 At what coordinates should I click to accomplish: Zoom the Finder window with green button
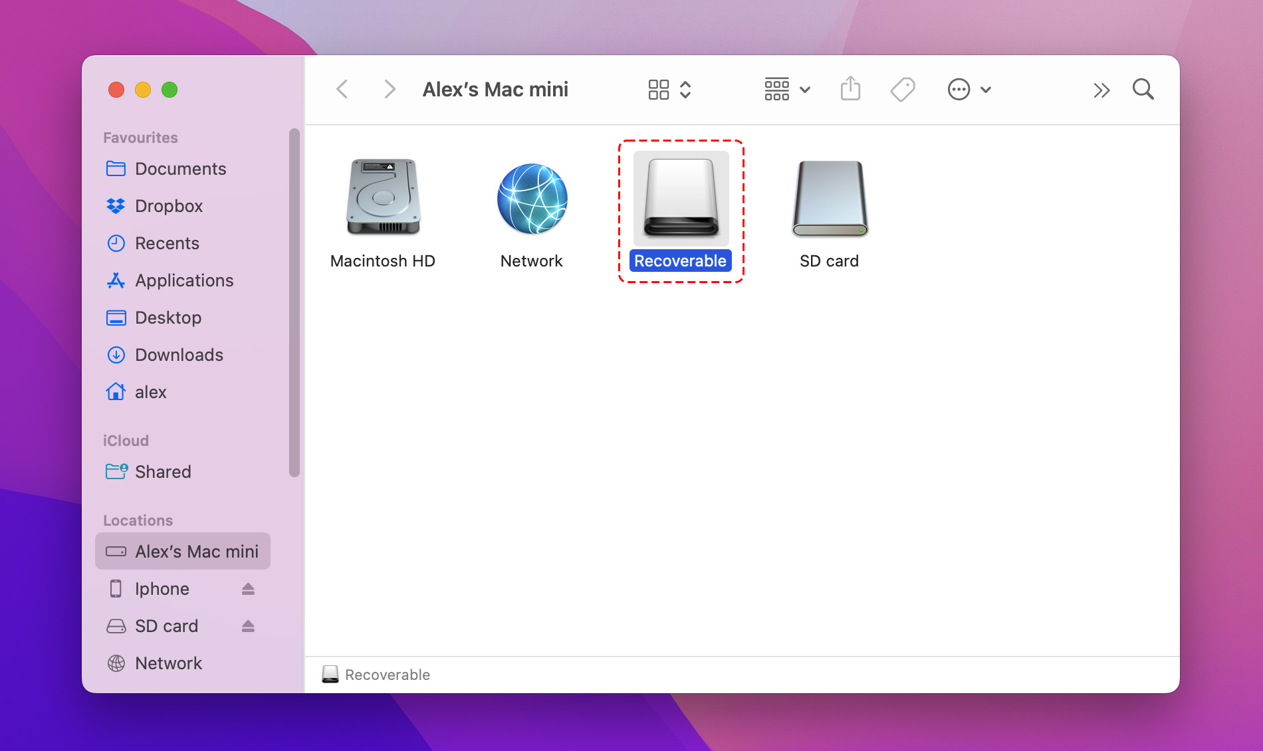[170, 90]
